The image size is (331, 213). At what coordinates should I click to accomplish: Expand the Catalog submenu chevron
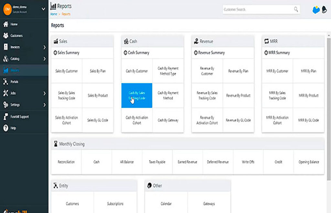point(44,59)
